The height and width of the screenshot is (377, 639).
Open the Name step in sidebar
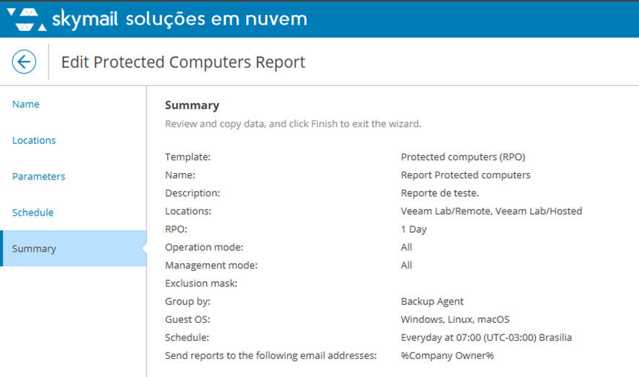coord(26,105)
